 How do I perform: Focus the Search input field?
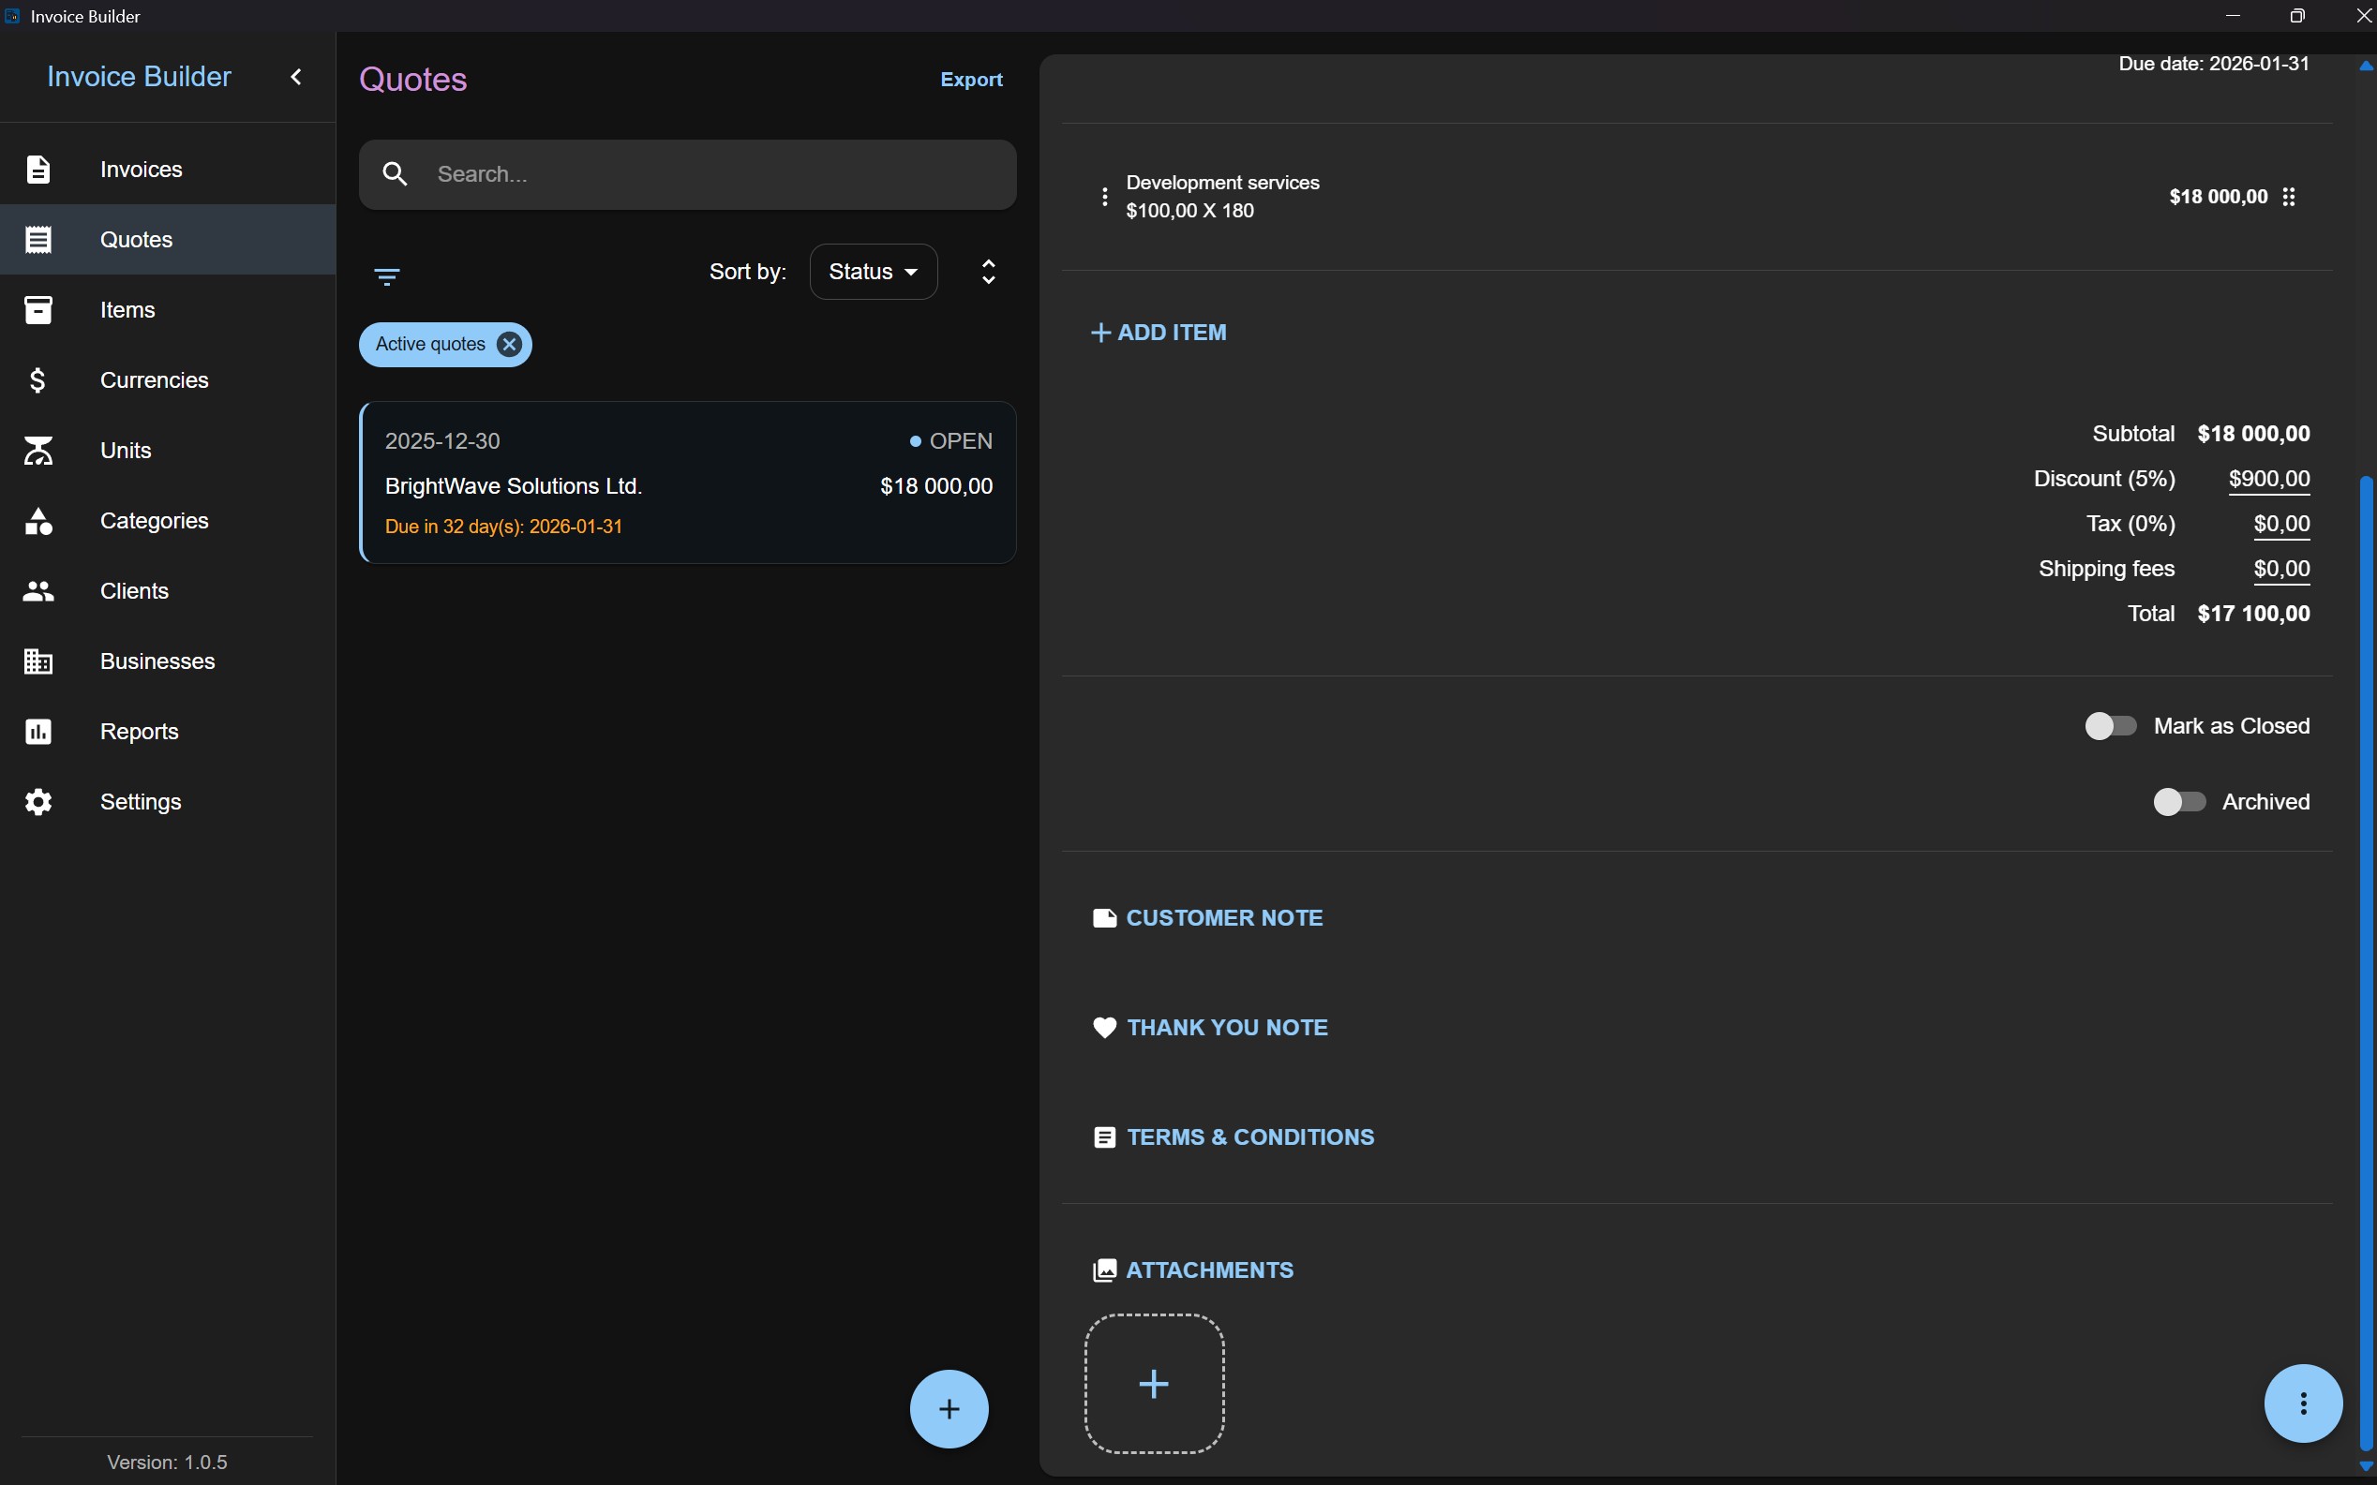688,174
